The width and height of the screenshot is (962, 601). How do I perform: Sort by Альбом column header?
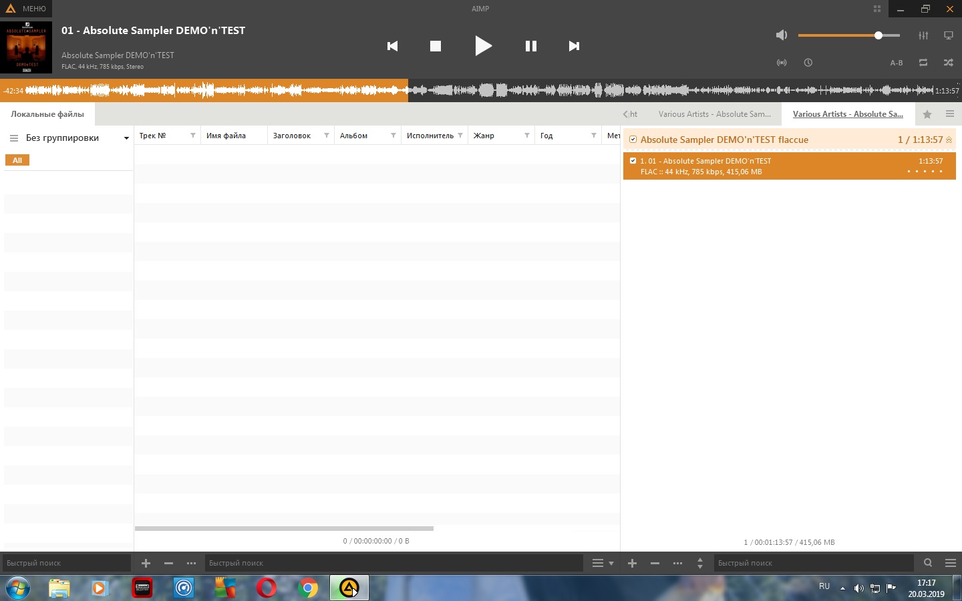coord(353,136)
